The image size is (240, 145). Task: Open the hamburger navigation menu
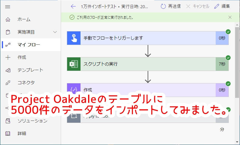pos(8,7)
